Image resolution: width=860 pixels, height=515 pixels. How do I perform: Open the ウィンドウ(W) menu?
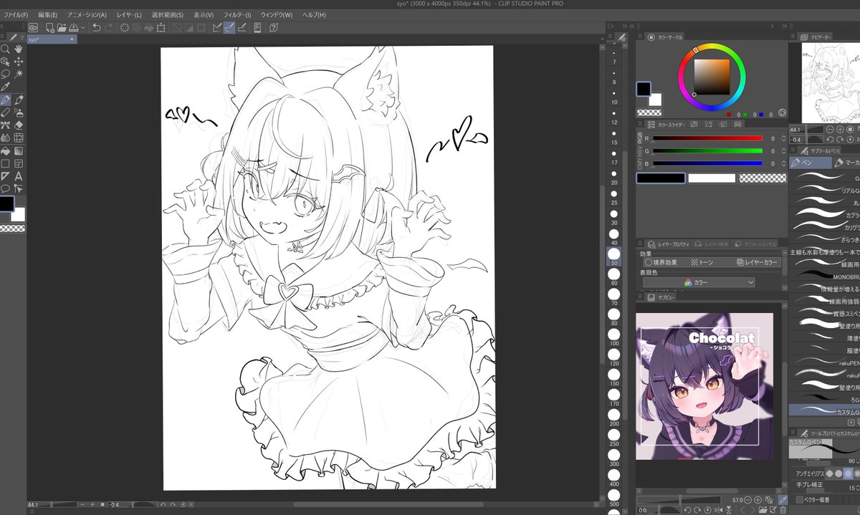277,15
